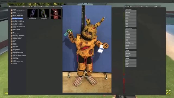Open the Five Nights at Freddy's 2 category

[x=18, y=20]
